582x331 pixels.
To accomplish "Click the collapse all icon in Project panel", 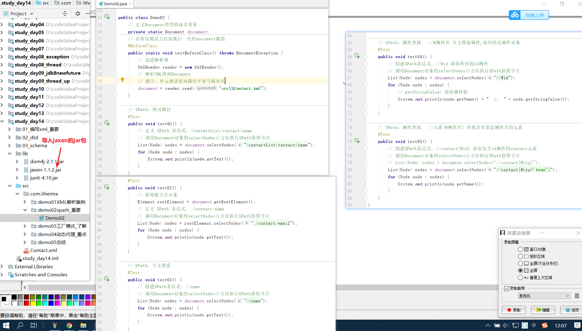I will [x=65, y=14].
